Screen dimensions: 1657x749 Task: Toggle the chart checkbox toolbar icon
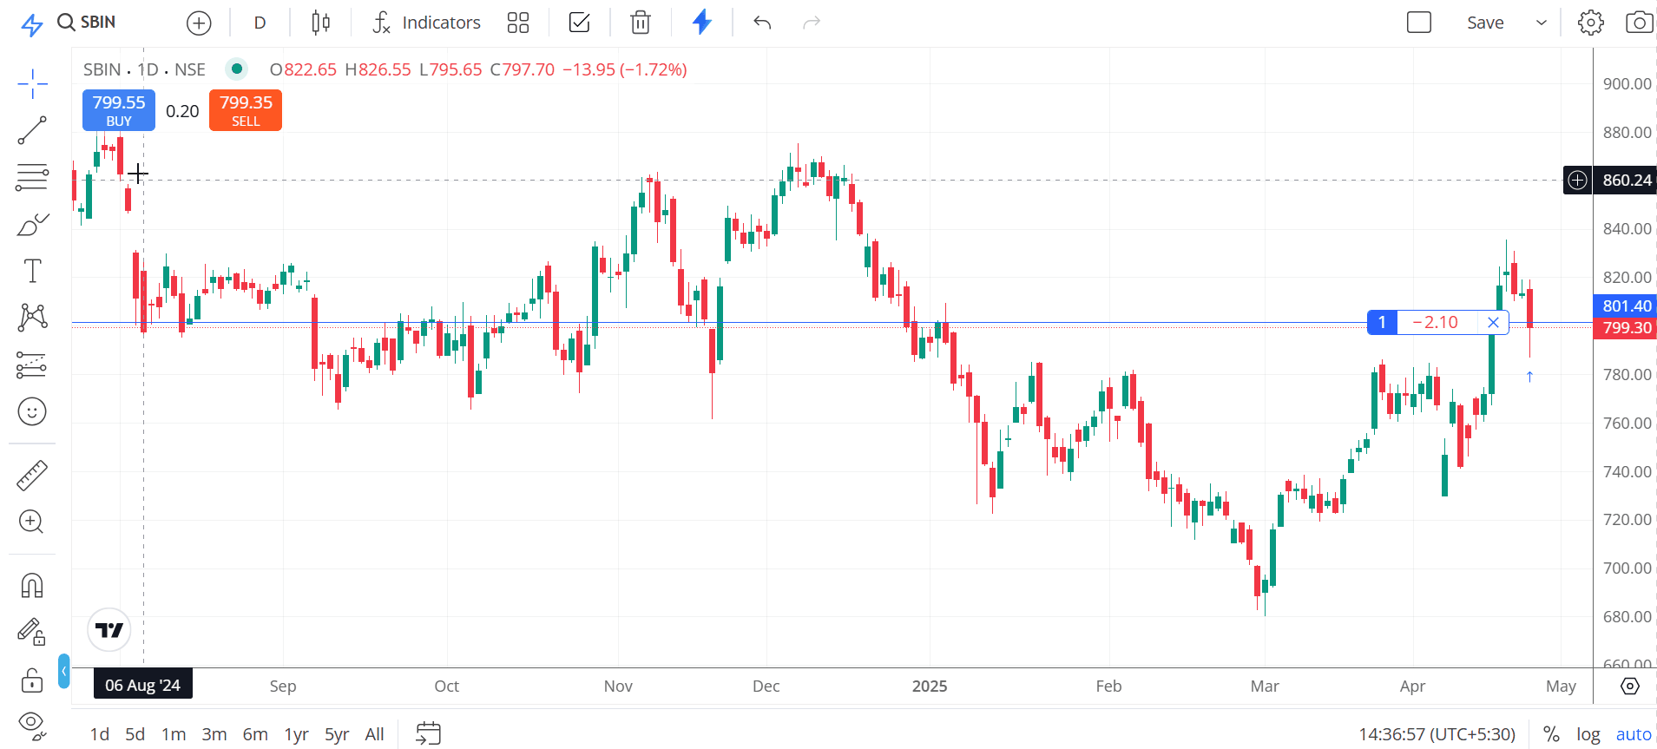pos(579,23)
